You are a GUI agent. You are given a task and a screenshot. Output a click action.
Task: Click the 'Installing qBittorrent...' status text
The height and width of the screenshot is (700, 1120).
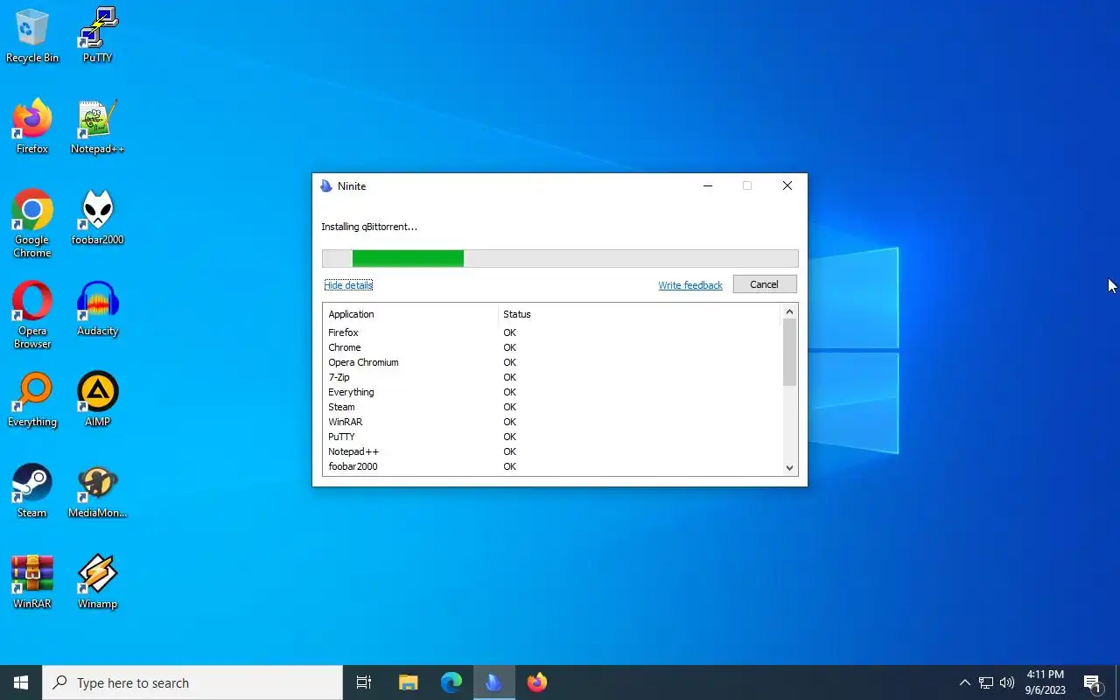(x=369, y=227)
